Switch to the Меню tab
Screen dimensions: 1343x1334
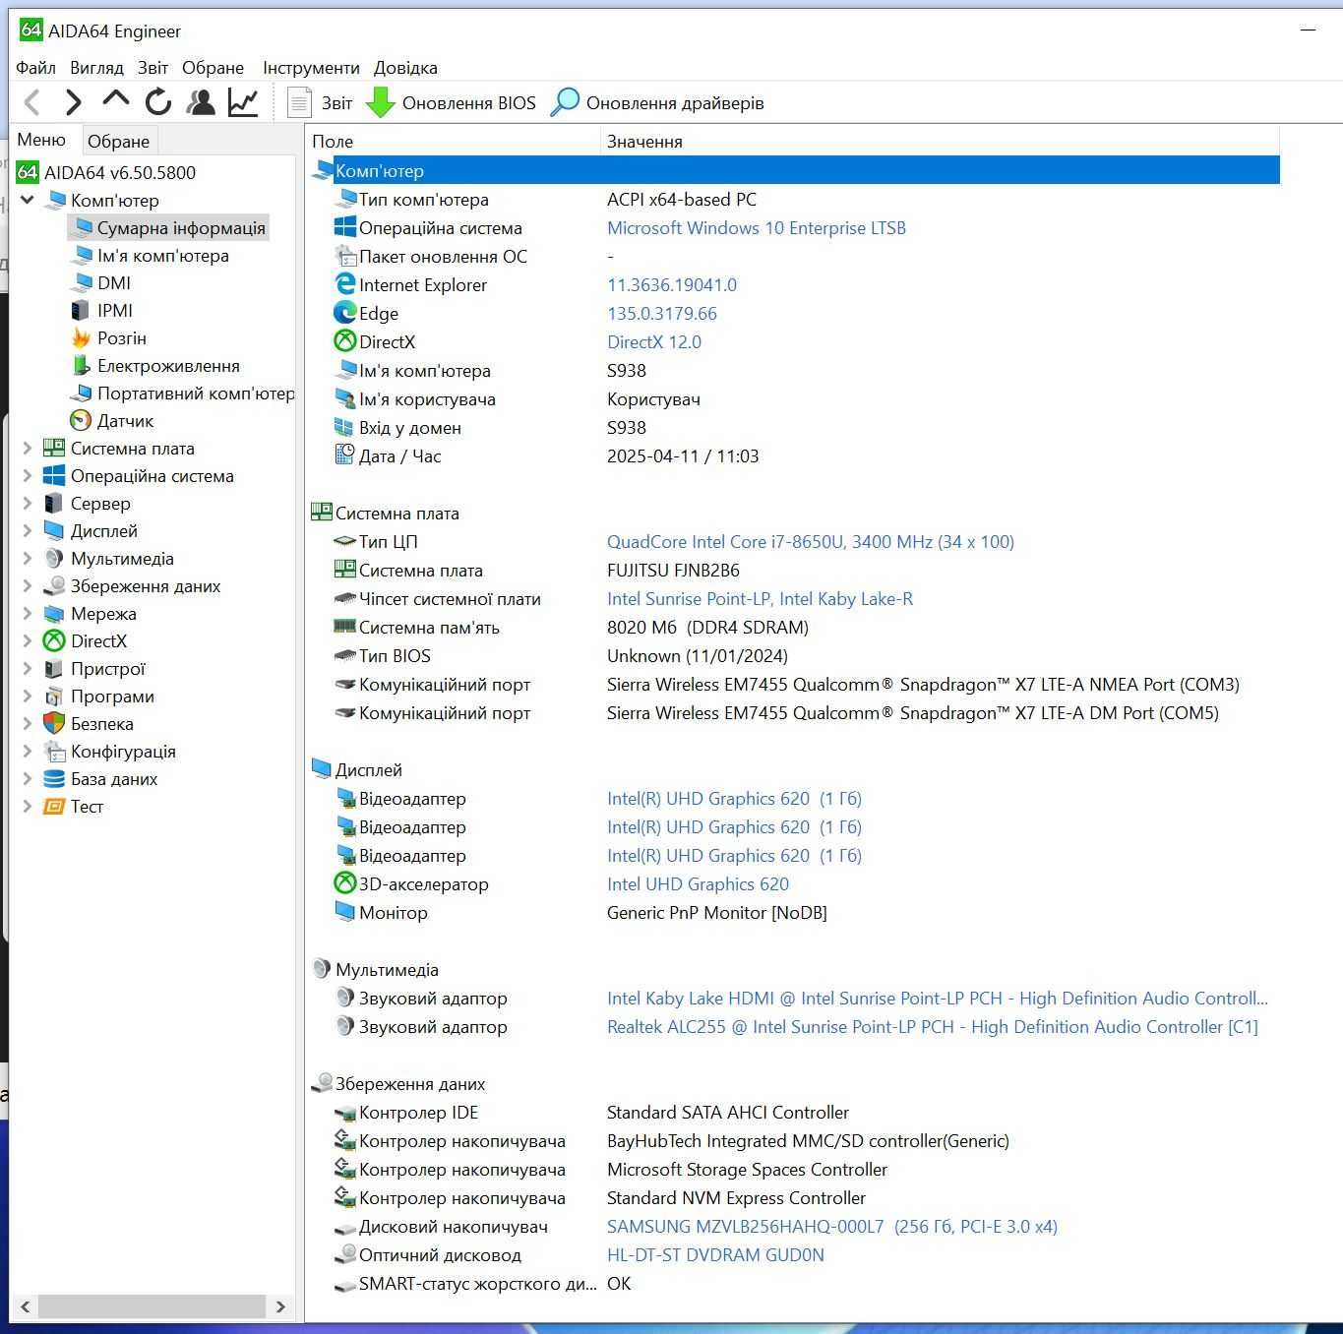tap(41, 140)
